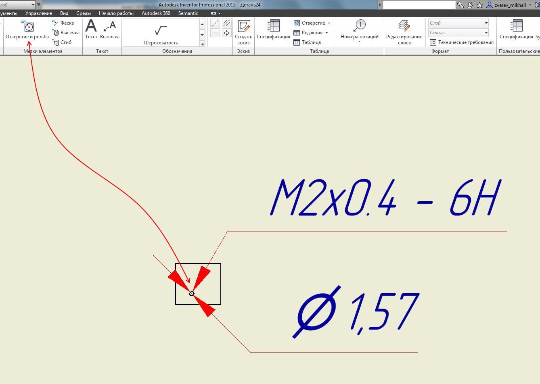Open Редактирование слоев layer editor

click(404, 32)
